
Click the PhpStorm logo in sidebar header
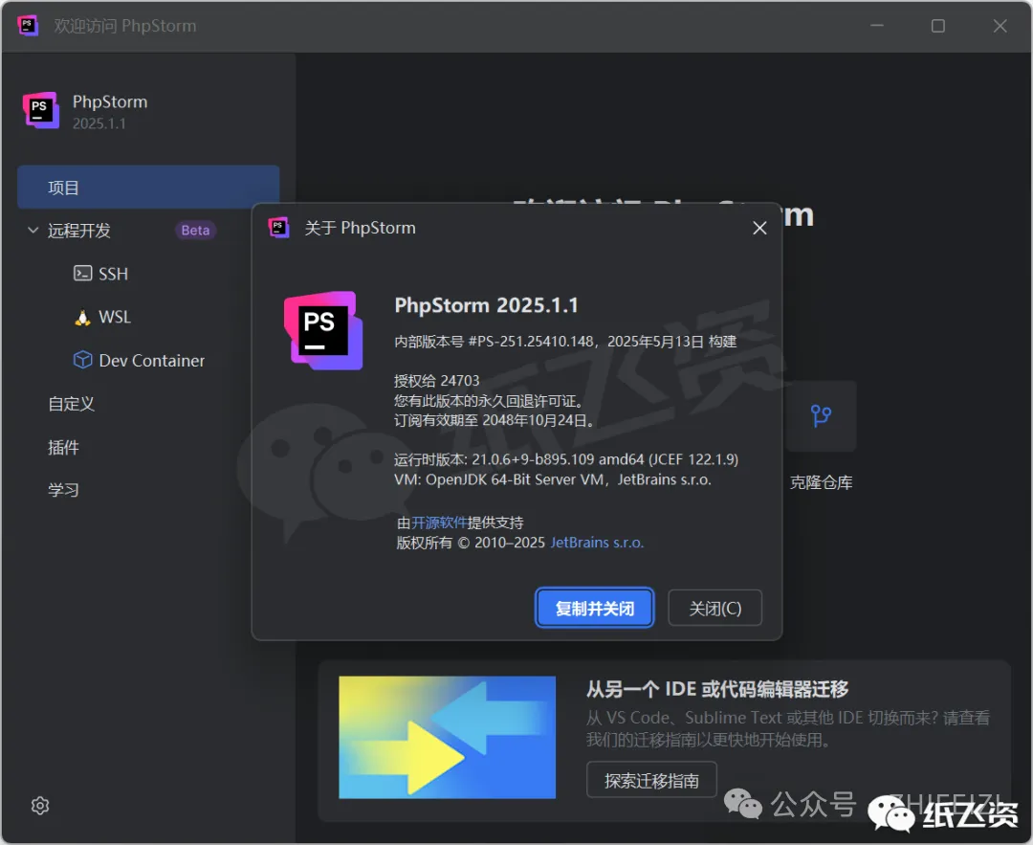tap(41, 110)
